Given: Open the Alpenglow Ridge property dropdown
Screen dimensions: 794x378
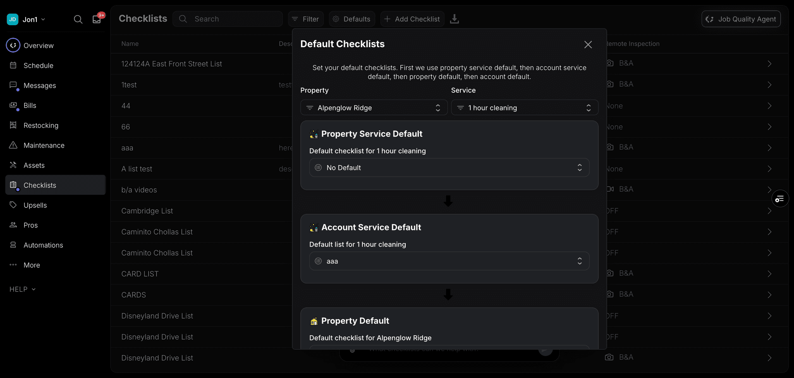Looking at the screenshot, I should point(373,108).
